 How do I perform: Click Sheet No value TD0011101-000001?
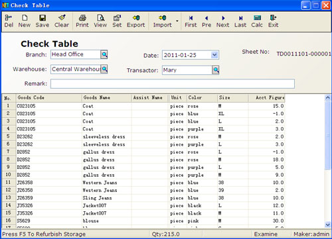[x=303, y=54]
